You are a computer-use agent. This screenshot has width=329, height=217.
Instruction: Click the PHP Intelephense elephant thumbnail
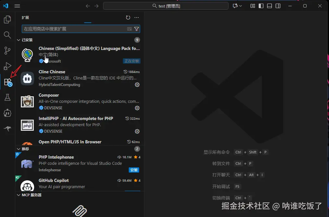tap(27, 164)
